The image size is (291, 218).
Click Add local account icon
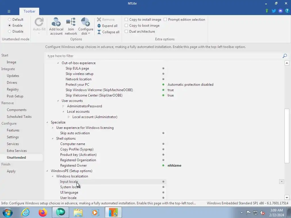56,22
